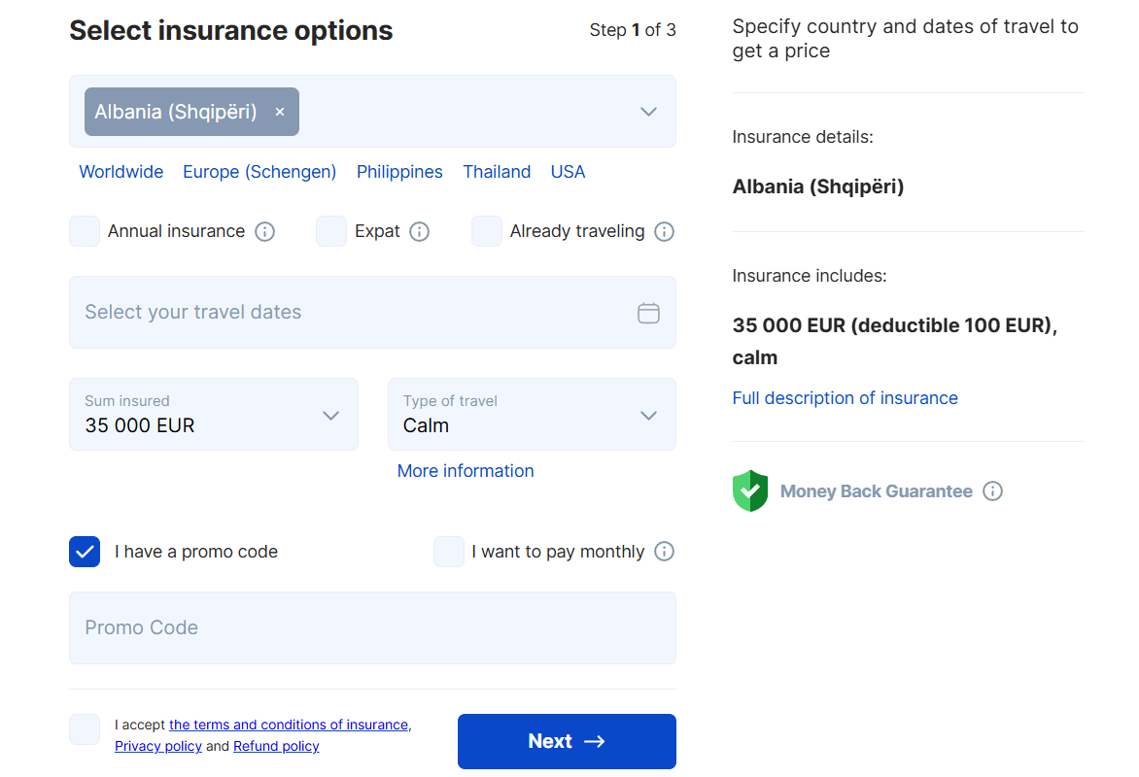Remove Albania with the × icon
Image resolution: width=1139 pixels, height=777 pixels.
pyautogui.click(x=279, y=111)
